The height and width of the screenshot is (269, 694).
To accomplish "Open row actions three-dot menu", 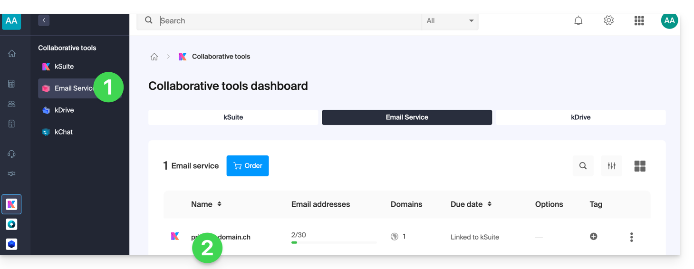I will coord(631,237).
